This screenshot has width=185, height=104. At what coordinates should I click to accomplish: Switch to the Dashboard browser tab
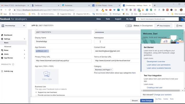(x=46, y=5)
